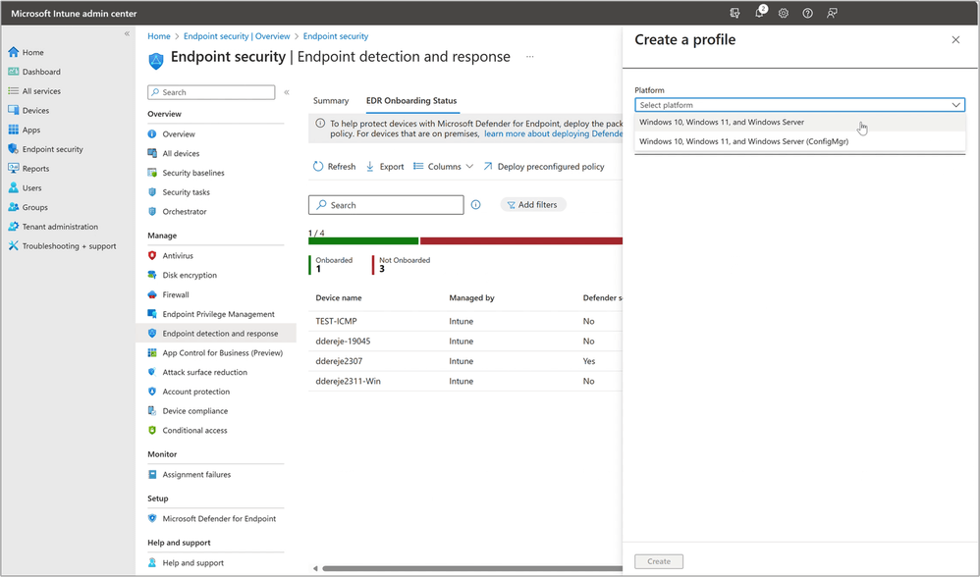The height and width of the screenshot is (577, 980).
Task: Expand the Columns dropdown
Action: click(x=444, y=167)
